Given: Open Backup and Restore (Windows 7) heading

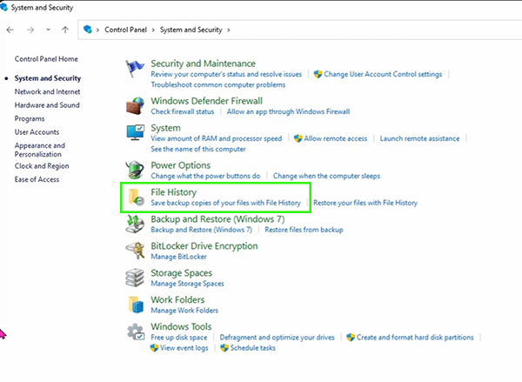Looking at the screenshot, I should pos(217,219).
